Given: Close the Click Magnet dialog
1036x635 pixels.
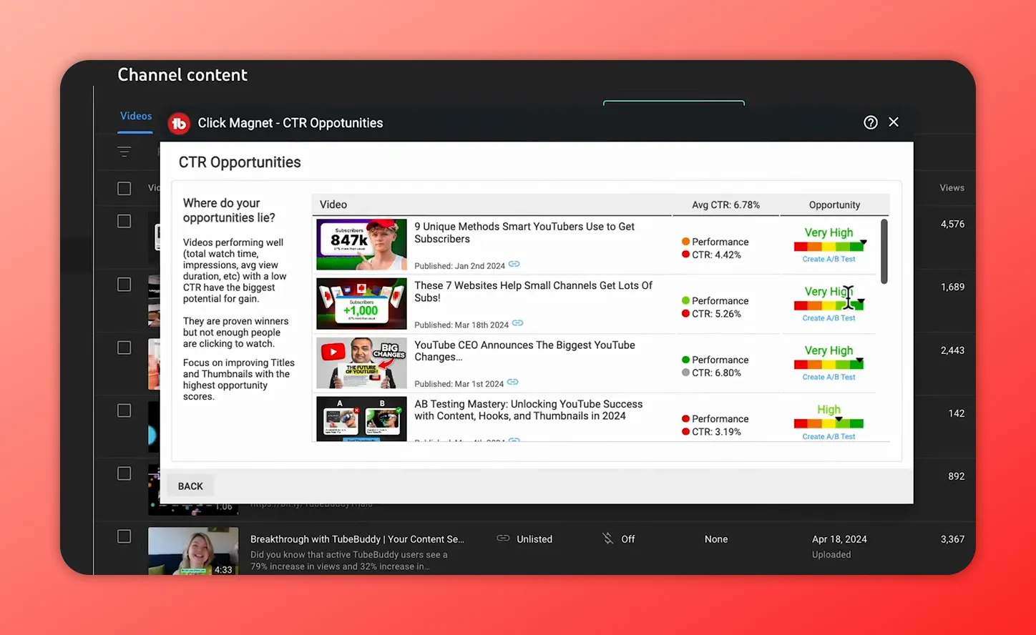Looking at the screenshot, I should [894, 122].
